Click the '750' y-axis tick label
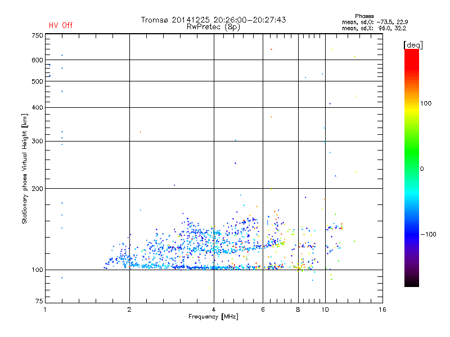Screen dimensions: 450x337 coord(37,35)
